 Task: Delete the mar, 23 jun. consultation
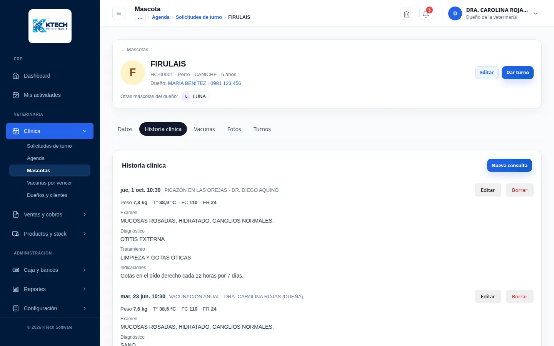[x=520, y=296]
